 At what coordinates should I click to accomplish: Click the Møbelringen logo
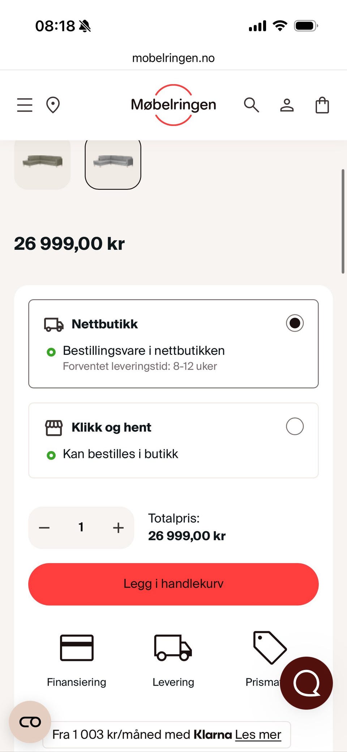[x=173, y=105]
